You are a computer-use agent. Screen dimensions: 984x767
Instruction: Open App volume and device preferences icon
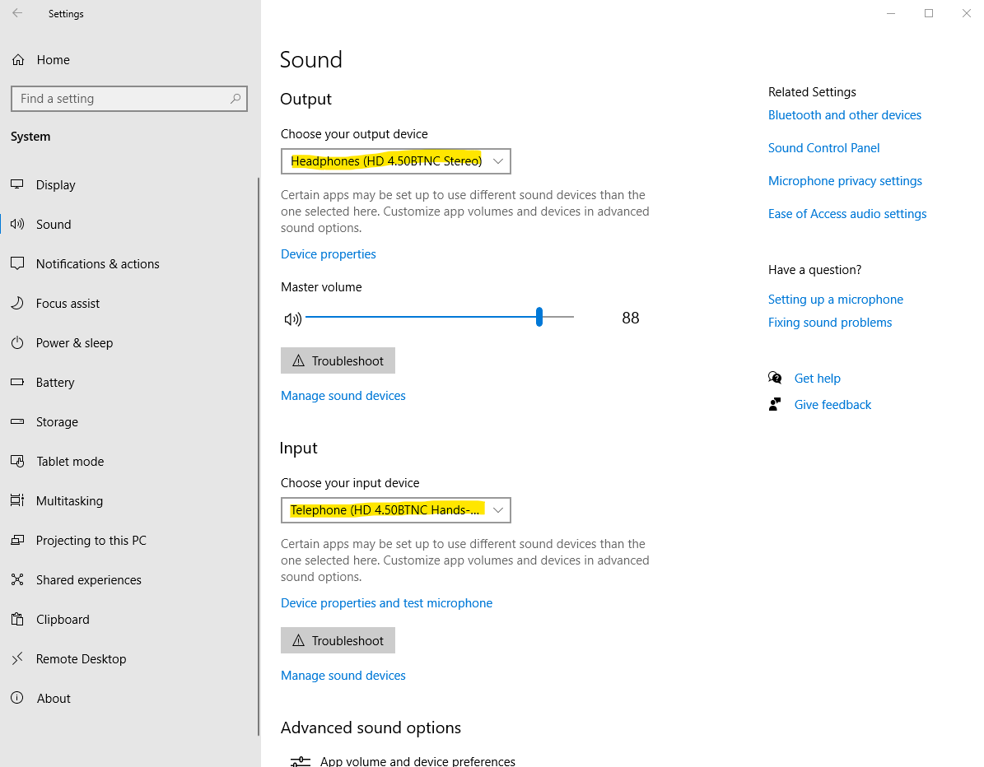pos(300,759)
